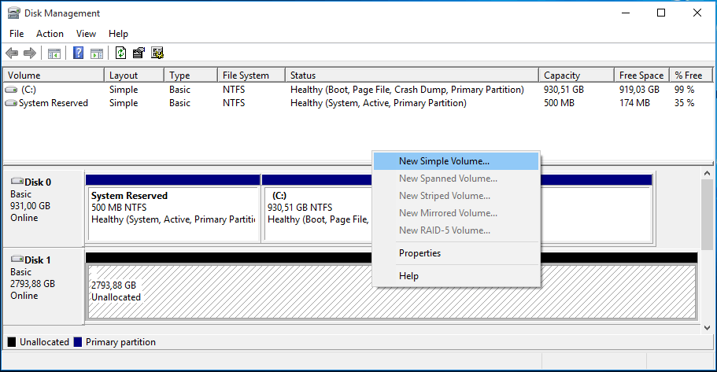Viewport: 717px width, 372px height.
Task: Sort volumes by the Free Space column
Action: coord(641,76)
